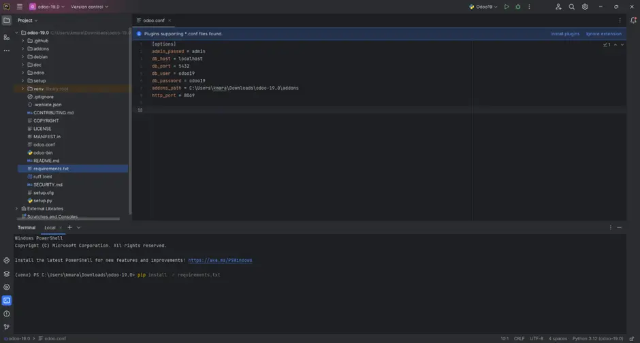Open the Python 3.12 interpreter selector in the status bar
This screenshot has height=343, width=640.
pos(598,338)
